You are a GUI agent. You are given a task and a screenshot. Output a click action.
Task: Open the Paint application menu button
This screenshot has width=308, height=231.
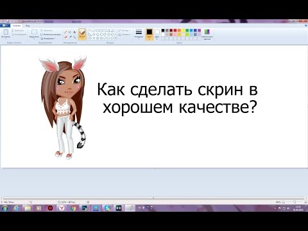coord(5,26)
